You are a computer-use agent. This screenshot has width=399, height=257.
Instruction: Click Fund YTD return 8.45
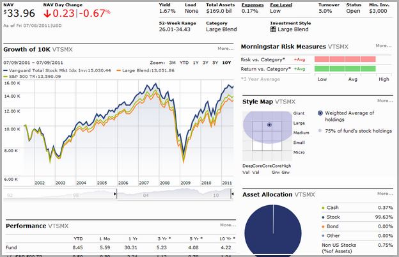tap(77, 247)
